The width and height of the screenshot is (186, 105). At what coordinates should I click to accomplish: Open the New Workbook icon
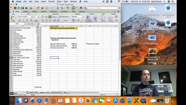[11, 8]
